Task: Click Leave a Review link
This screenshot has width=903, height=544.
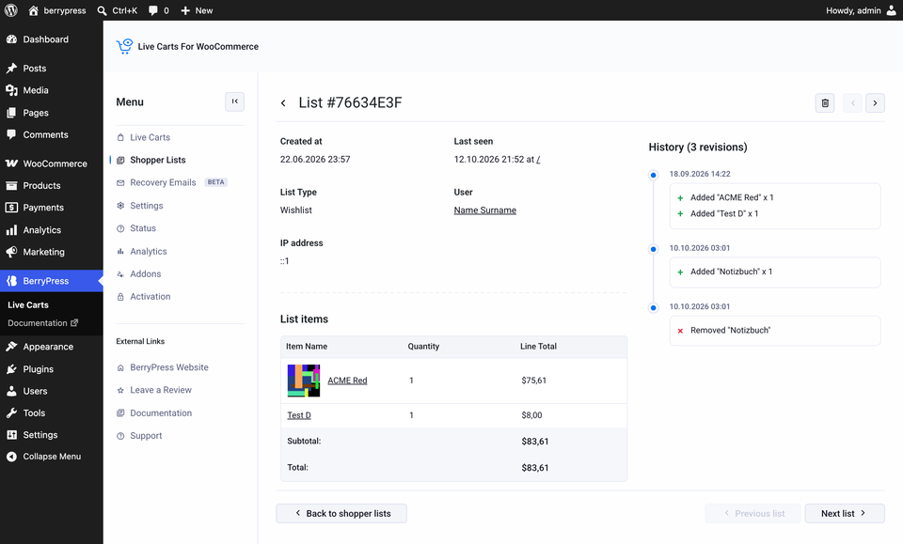Action: click(161, 390)
